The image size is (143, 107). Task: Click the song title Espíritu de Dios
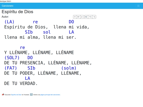pyautogui.click(x=17, y=12)
